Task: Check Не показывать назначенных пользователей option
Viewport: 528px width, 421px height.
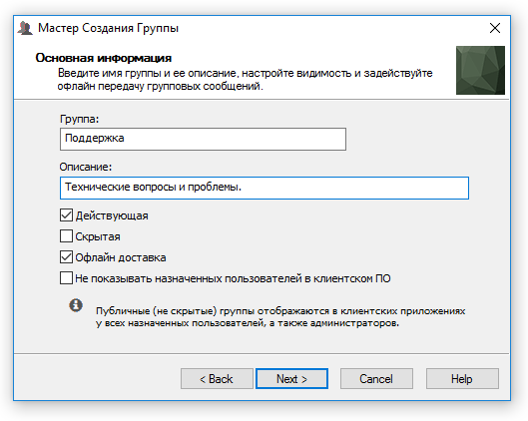Action: click(66, 278)
